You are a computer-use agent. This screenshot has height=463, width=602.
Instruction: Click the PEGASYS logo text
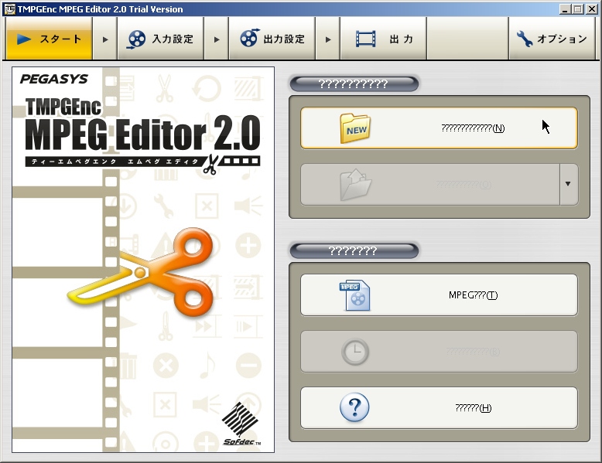pos(53,79)
